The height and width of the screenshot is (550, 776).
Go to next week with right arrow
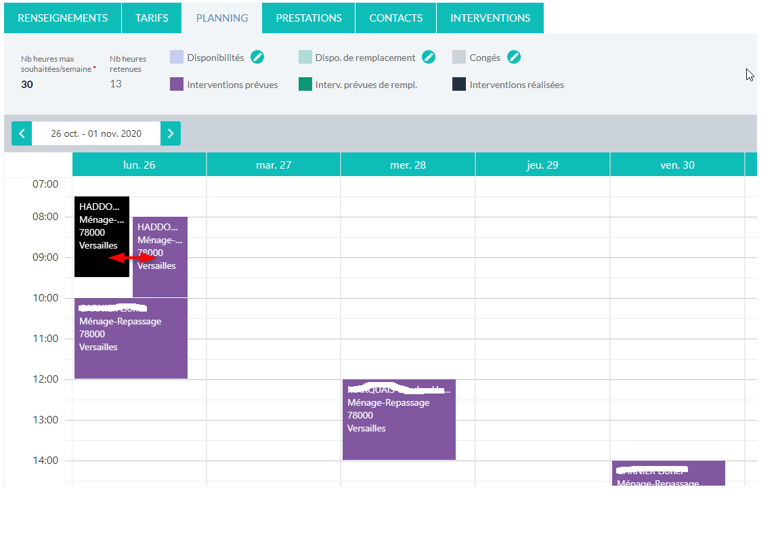click(171, 133)
